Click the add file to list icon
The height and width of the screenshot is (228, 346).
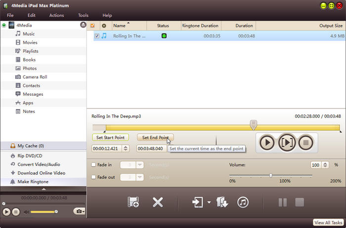click(133, 202)
